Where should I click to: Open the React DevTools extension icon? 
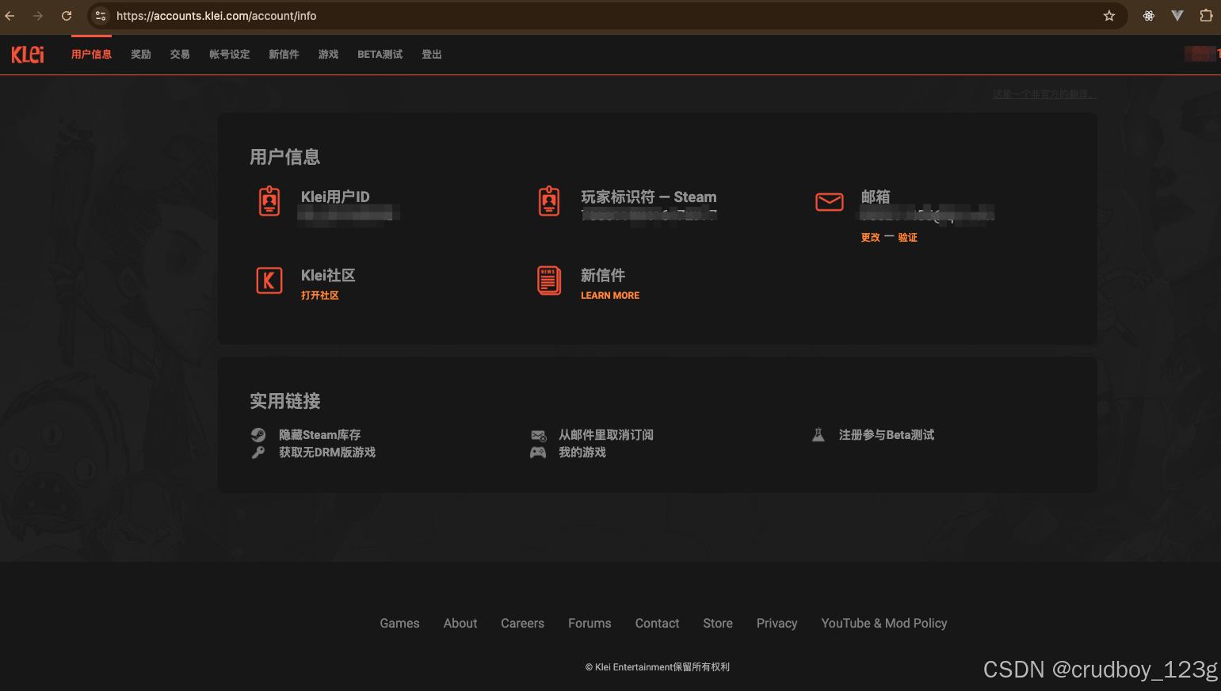click(x=1149, y=16)
